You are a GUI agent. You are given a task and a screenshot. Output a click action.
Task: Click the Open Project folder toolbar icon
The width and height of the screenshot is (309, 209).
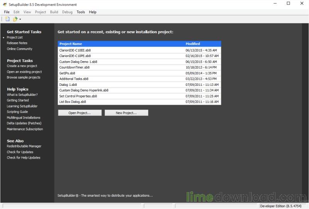[15, 19]
